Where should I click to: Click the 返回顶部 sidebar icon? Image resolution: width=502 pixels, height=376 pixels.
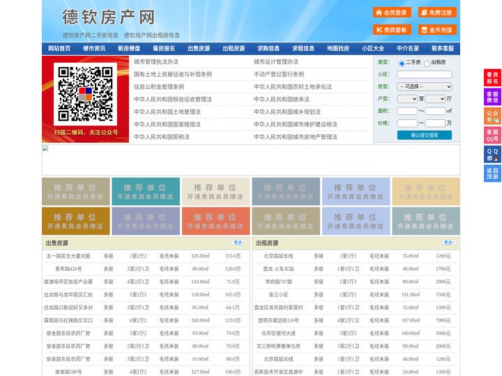(x=492, y=173)
